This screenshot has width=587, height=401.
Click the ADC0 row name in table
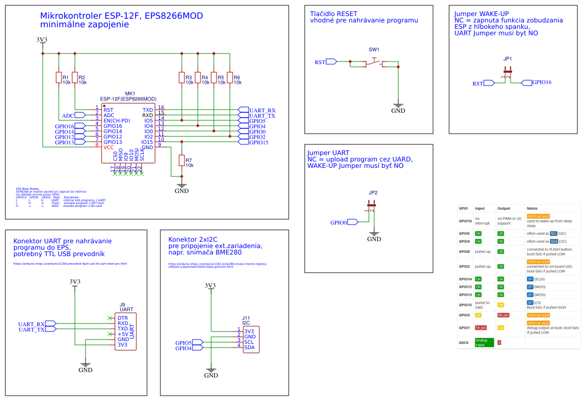pyautogui.click(x=464, y=343)
